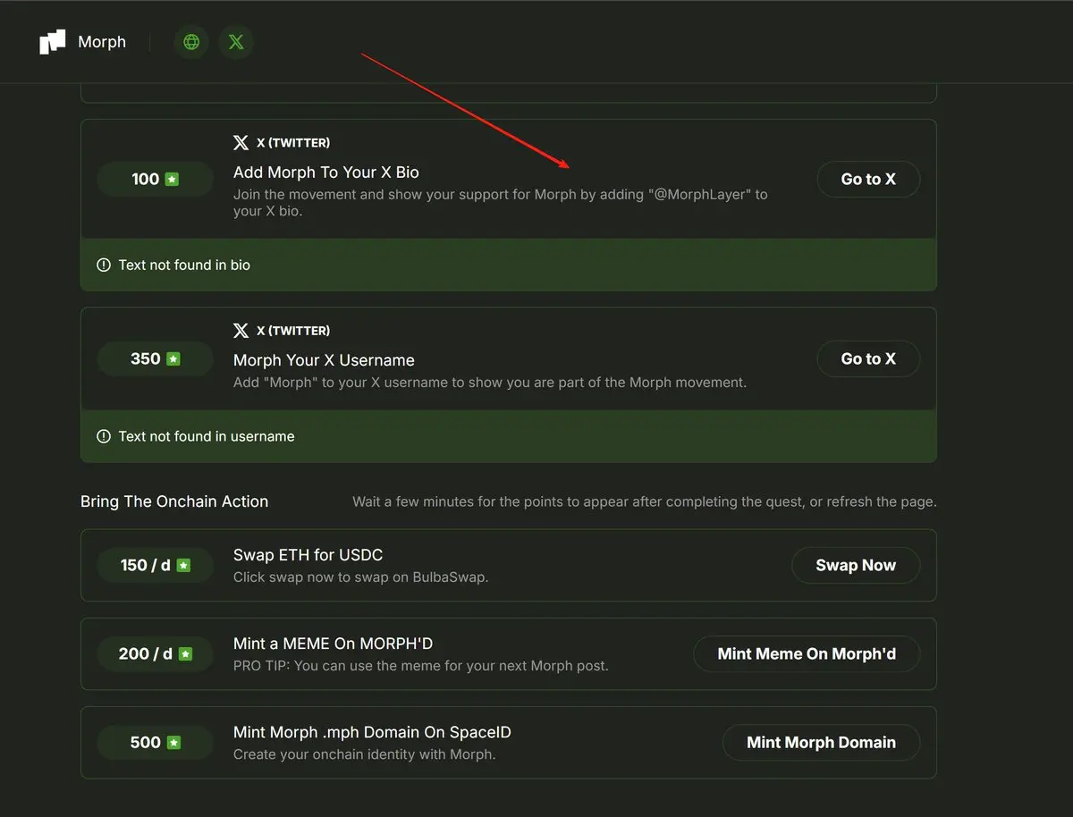Select the 350 points badge
The width and height of the screenshot is (1073, 817).
[x=156, y=358]
